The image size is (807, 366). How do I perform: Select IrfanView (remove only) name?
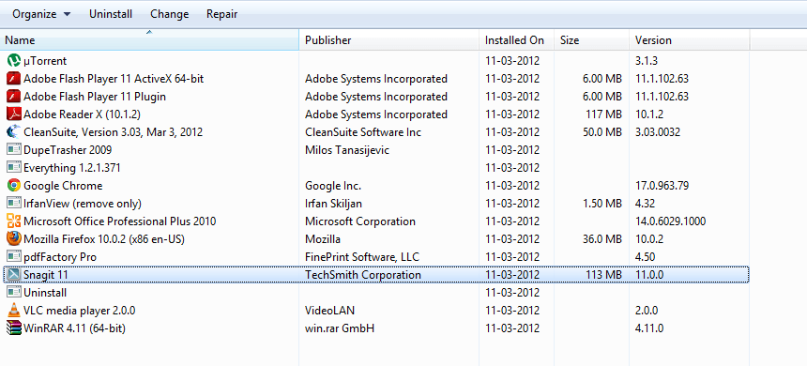tap(83, 204)
